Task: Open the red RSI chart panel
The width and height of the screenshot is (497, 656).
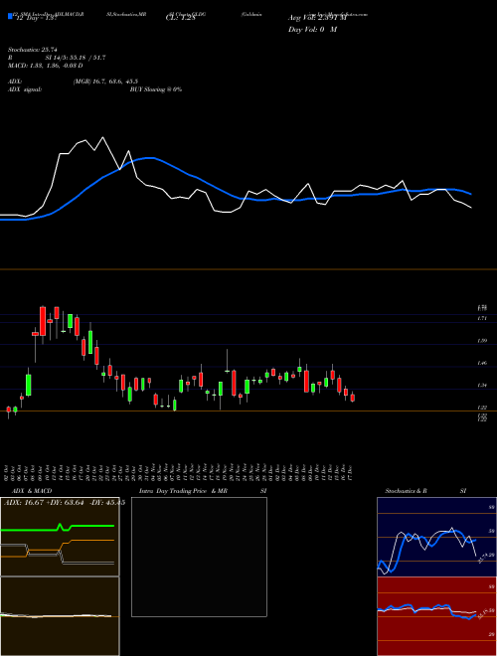Action: pos(436,616)
